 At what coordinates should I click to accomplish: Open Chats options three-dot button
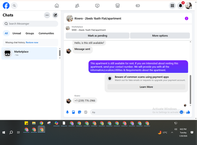[47, 15]
